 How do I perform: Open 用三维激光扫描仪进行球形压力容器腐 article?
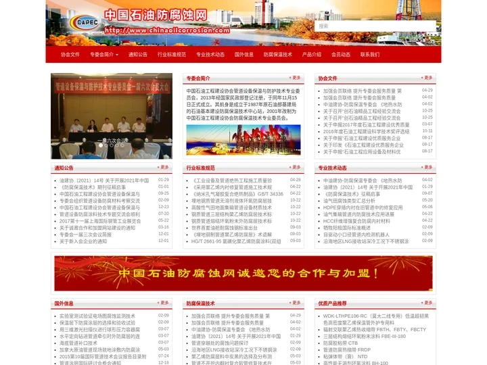99,330
